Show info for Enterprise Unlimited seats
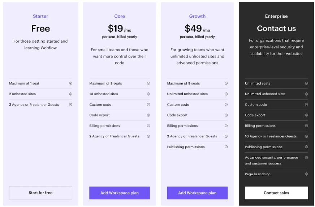Viewport: 315px width, 207px height. [306, 83]
